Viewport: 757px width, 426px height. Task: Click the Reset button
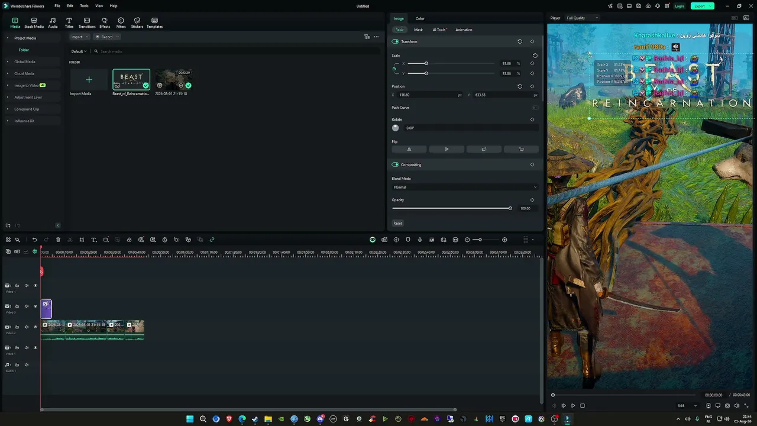(398, 223)
